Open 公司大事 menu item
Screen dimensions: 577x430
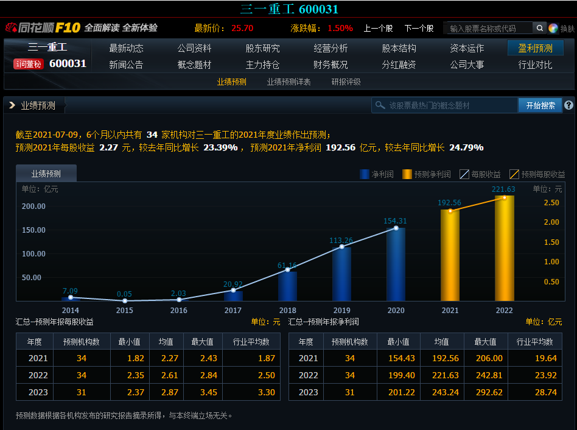pos(467,65)
